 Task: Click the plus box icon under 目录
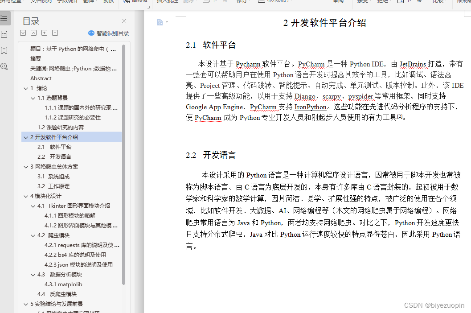45,33
